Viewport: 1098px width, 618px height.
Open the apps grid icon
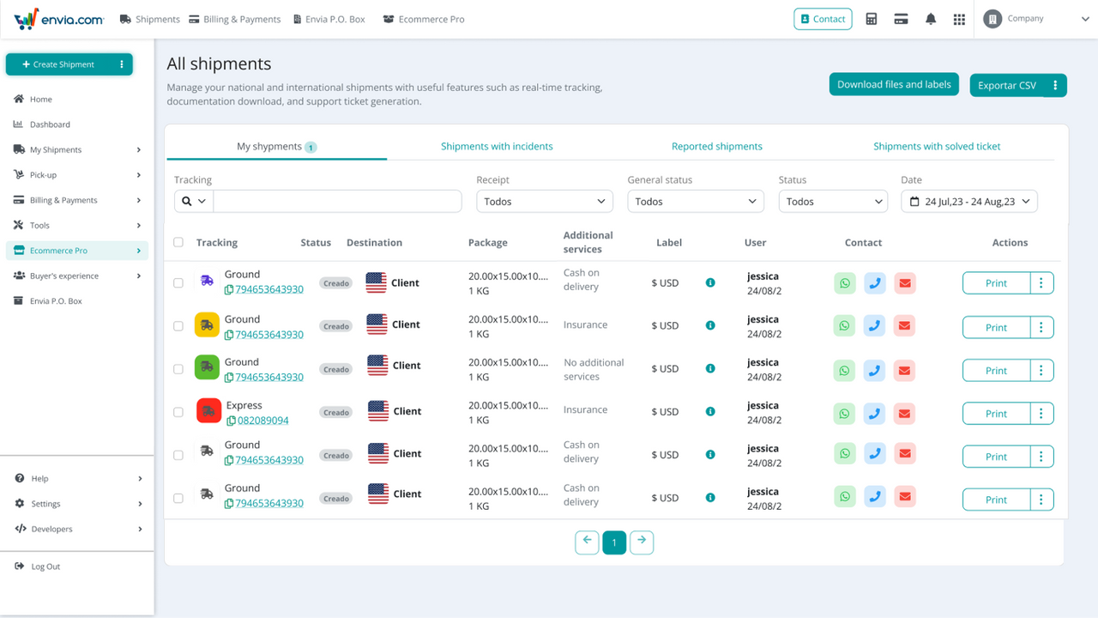pos(959,18)
